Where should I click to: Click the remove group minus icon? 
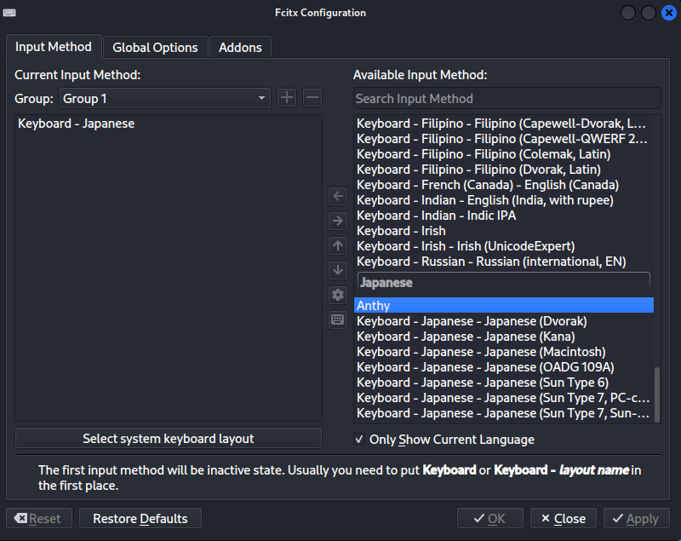pos(312,98)
